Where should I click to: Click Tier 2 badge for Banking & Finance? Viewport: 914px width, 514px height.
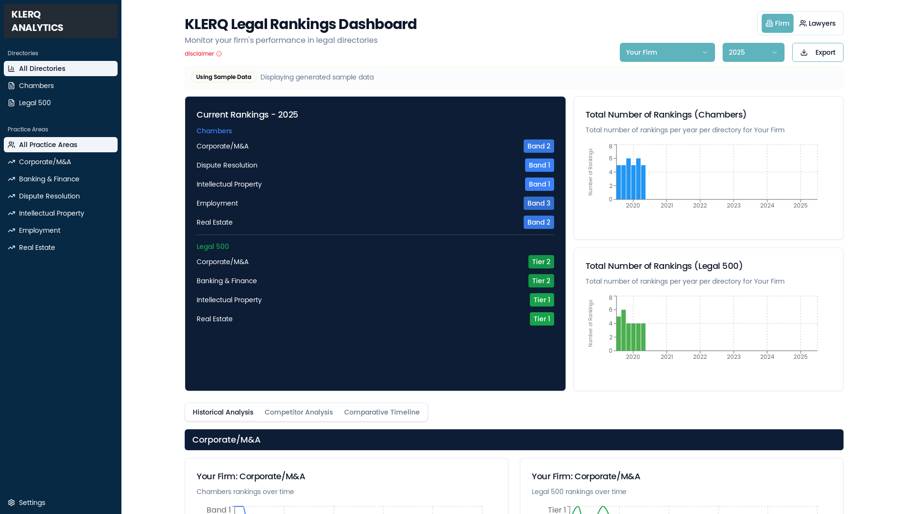[541, 281]
